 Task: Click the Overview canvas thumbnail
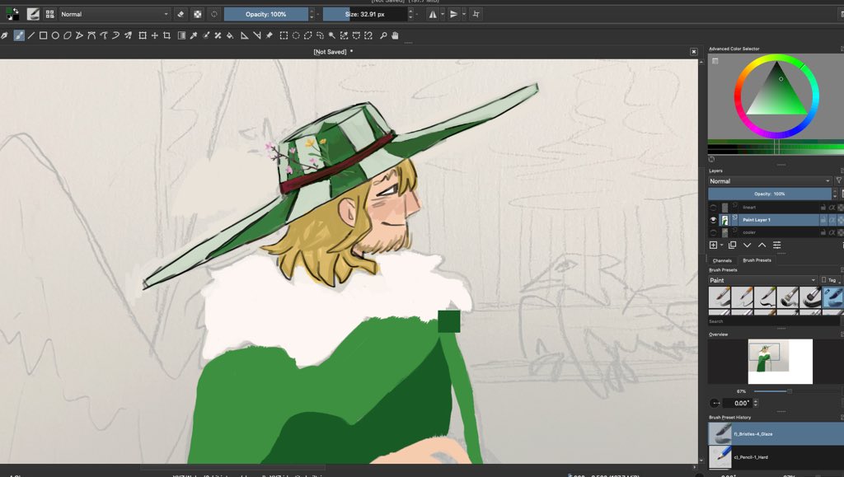pos(780,362)
